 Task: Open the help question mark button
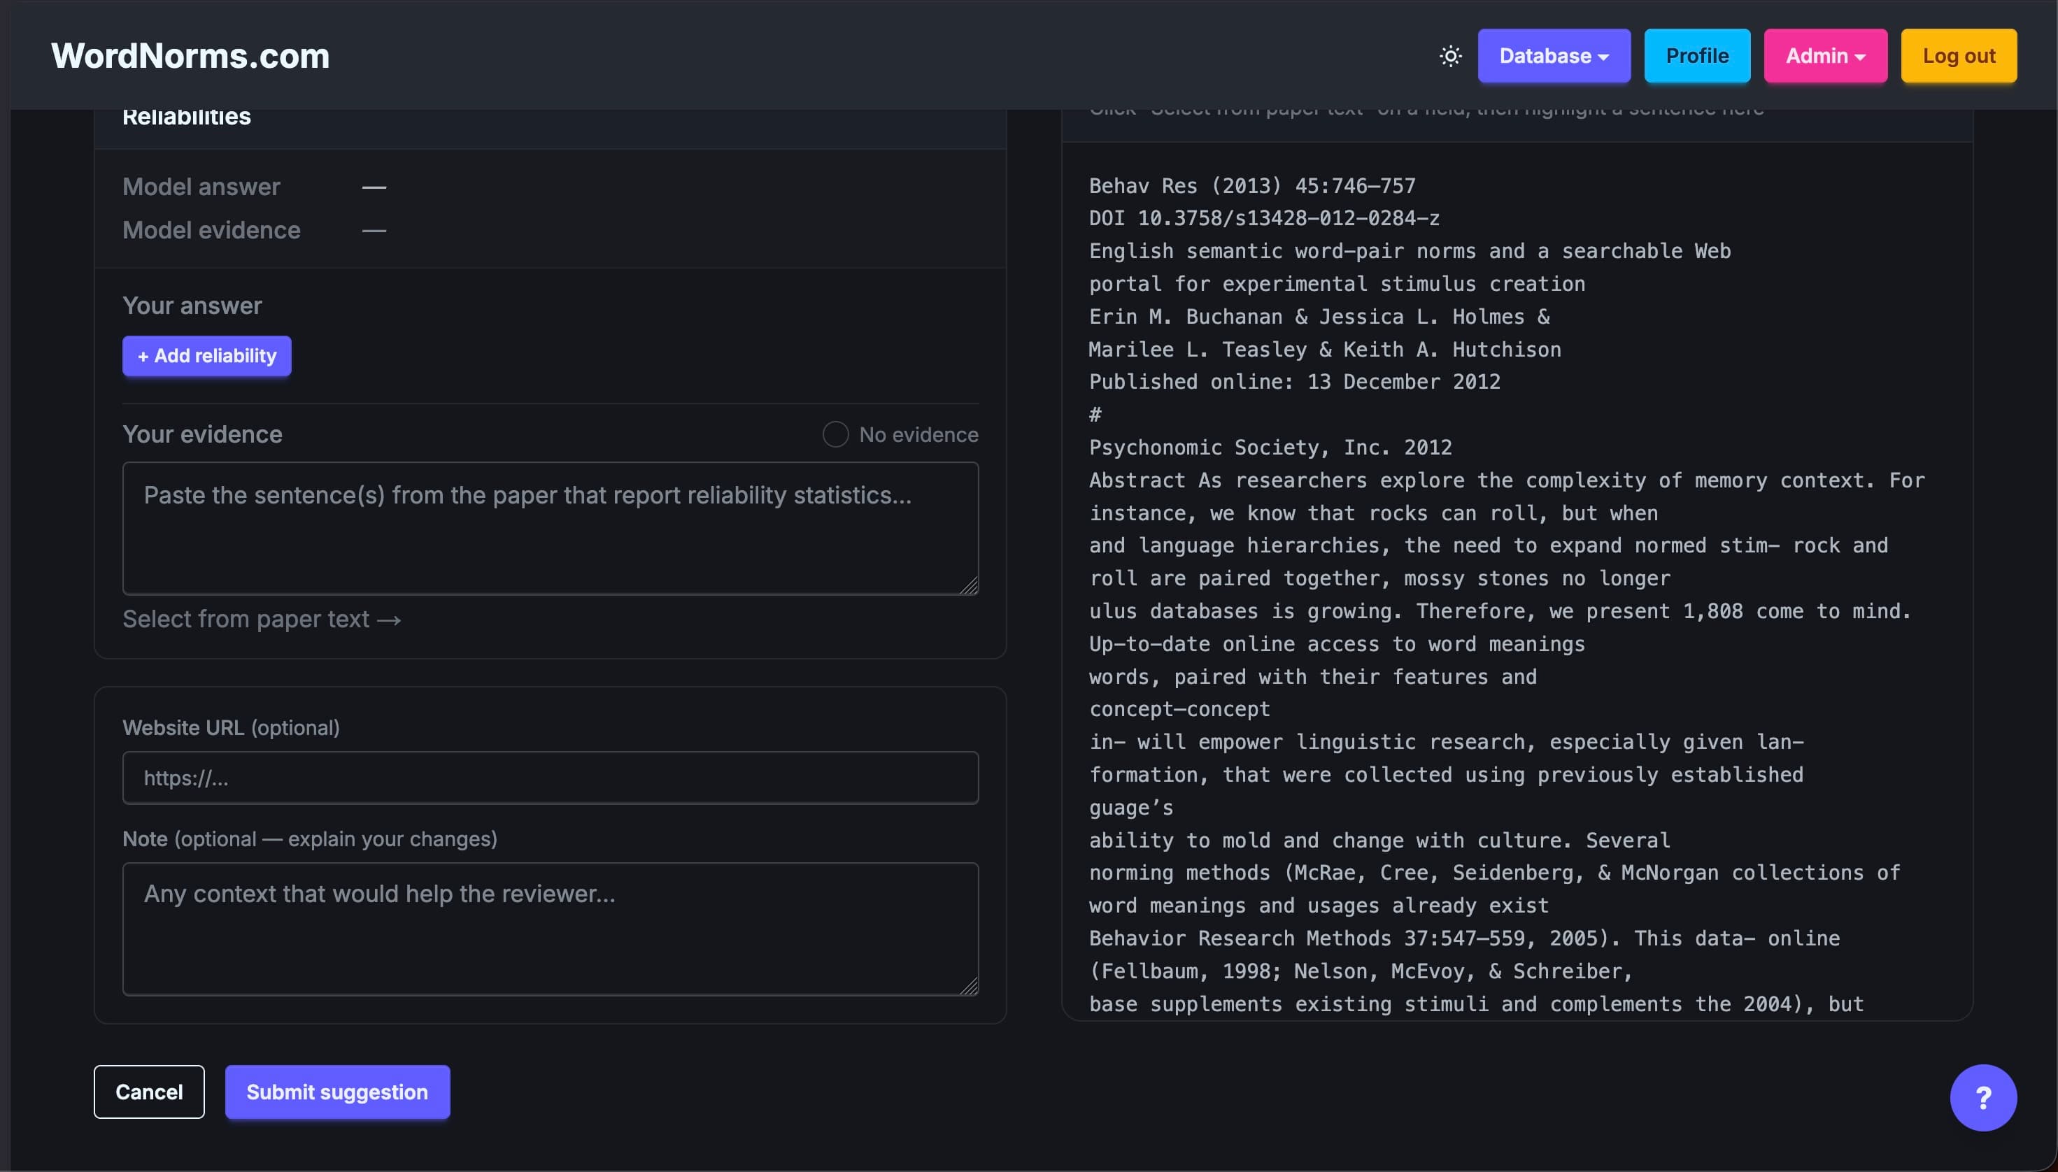(x=1983, y=1097)
